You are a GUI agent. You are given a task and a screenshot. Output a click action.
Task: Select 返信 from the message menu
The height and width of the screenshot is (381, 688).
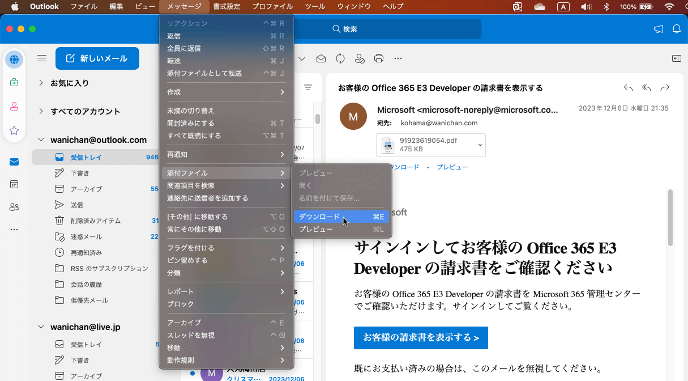(x=226, y=36)
